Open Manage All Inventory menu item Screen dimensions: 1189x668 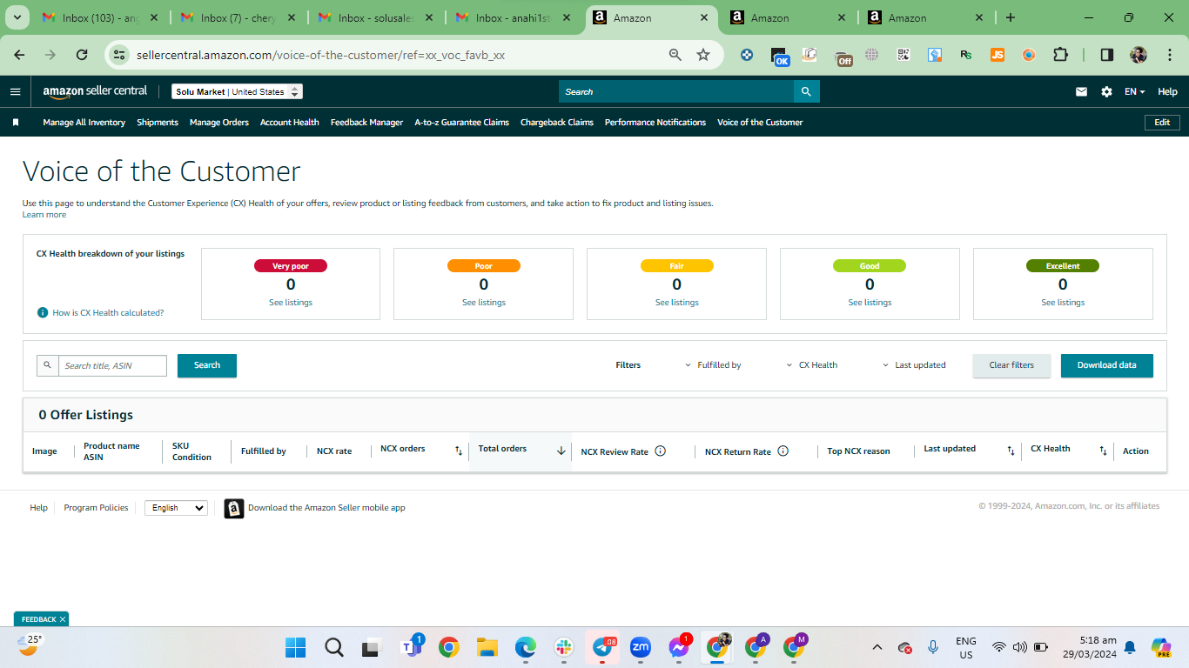tap(84, 123)
